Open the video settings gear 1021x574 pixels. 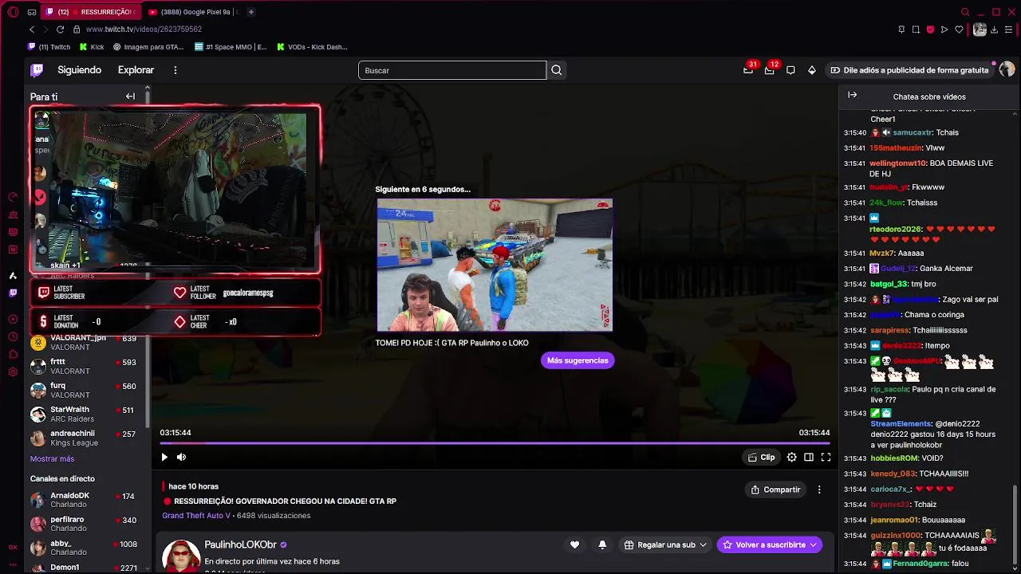tap(791, 457)
